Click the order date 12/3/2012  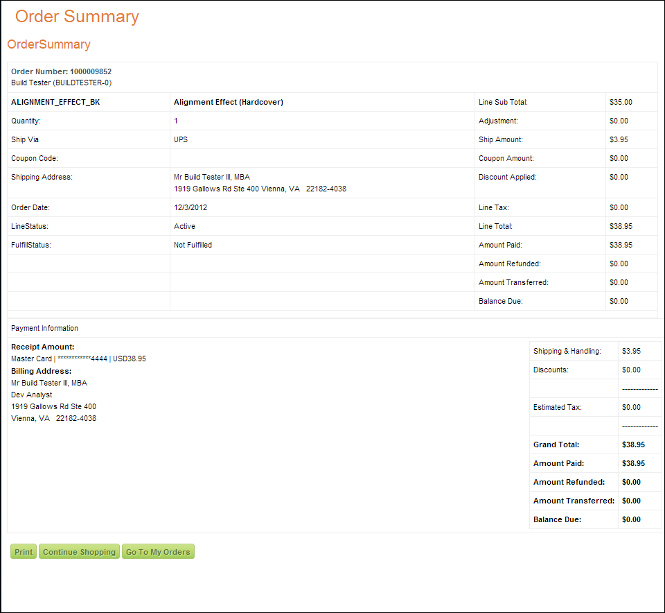[190, 207]
